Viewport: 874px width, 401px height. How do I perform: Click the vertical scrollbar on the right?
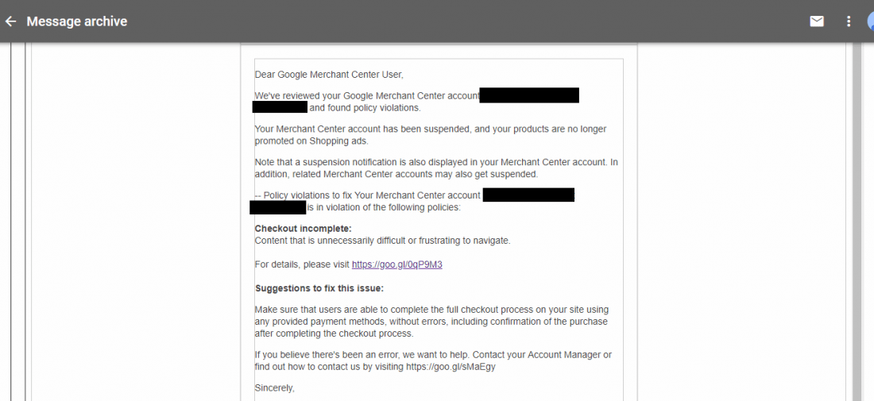(857, 223)
